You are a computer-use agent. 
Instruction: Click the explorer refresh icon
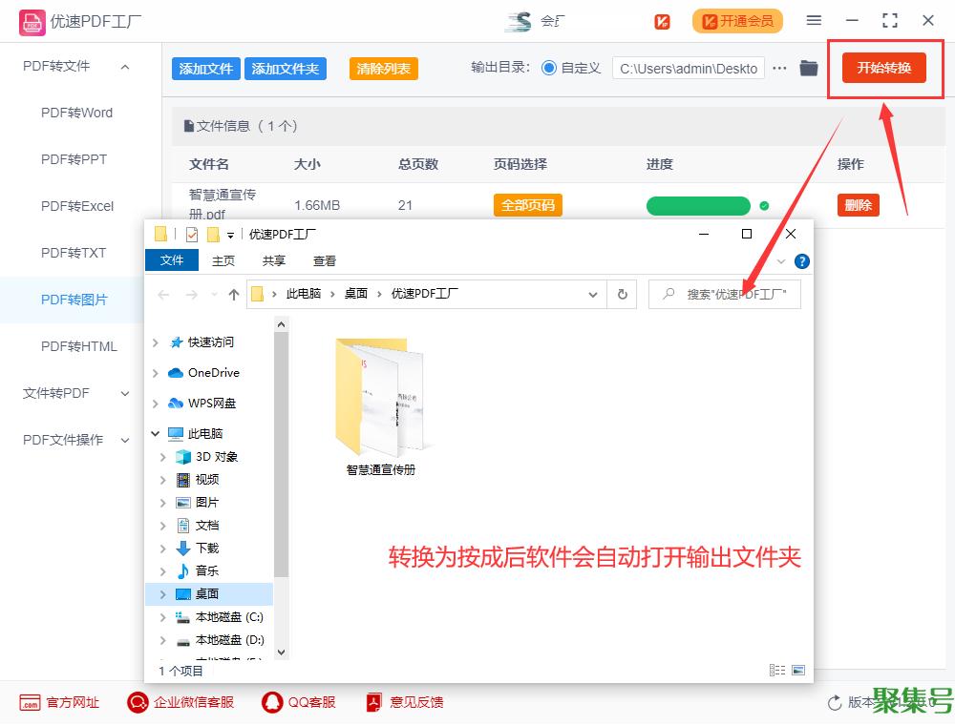click(x=623, y=295)
